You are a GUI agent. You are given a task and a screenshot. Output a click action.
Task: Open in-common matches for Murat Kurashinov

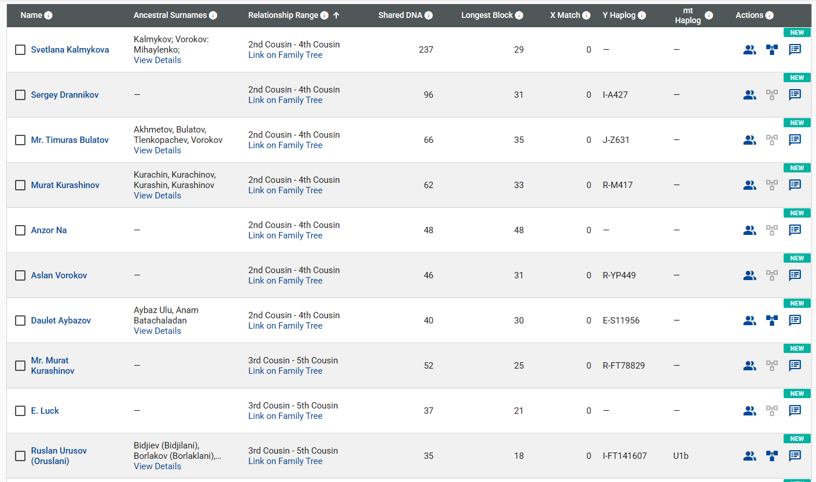(x=749, y=185)
